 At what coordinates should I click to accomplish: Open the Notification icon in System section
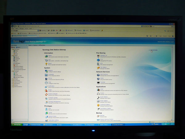[x=46, y=86]
